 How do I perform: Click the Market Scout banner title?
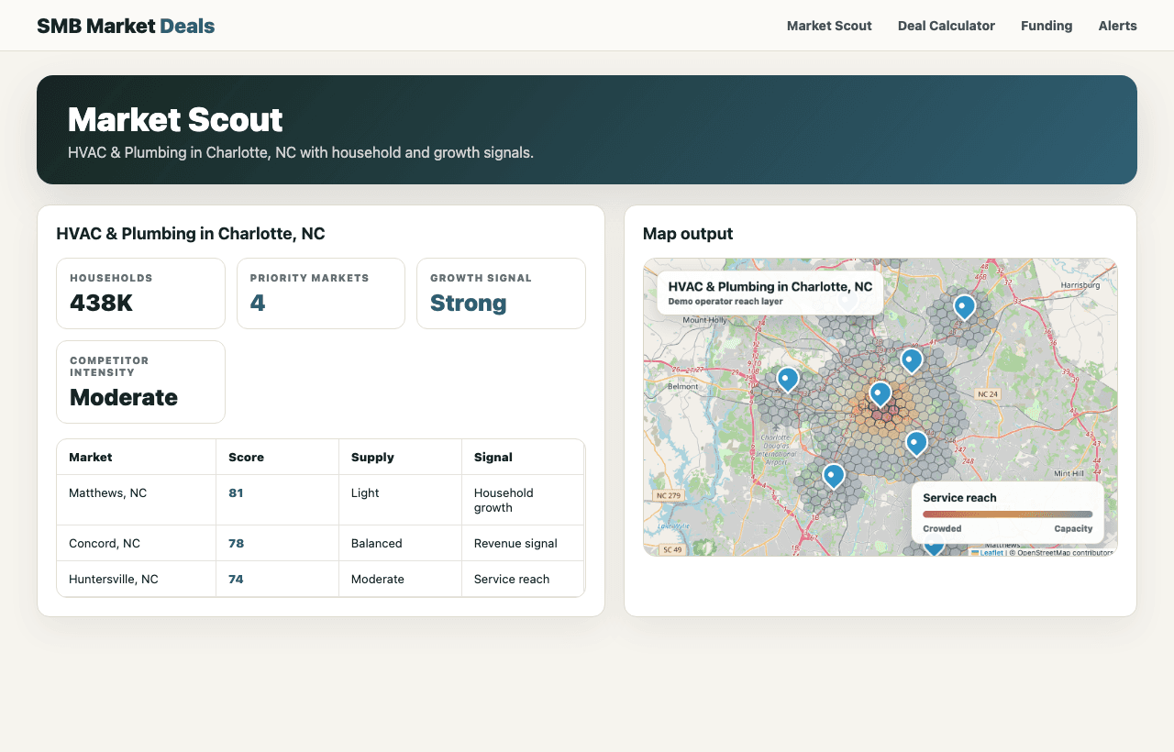coord(175,120)
